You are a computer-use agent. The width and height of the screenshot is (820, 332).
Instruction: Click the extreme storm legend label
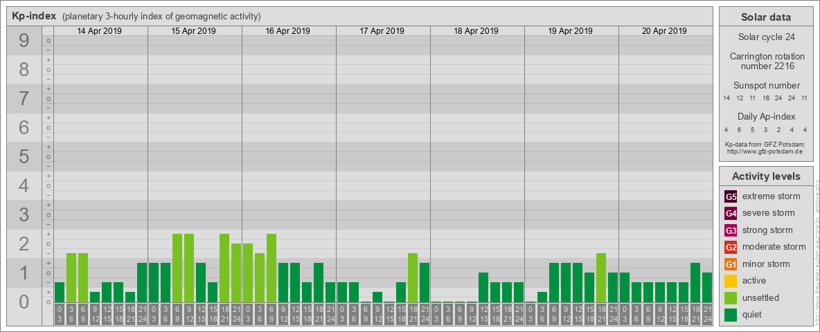click(772, 196)
